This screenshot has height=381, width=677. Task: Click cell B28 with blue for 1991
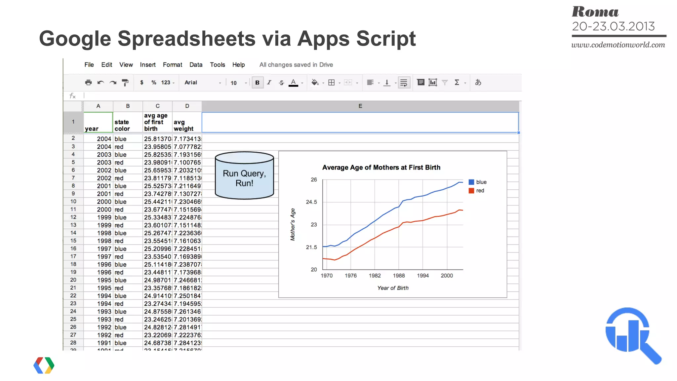[128, 343]
